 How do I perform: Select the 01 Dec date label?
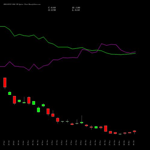click(x=119, y=143)
